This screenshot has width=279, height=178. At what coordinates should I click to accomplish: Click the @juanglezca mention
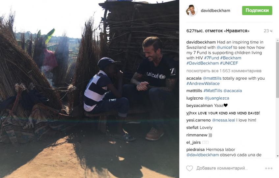(216, 98)
